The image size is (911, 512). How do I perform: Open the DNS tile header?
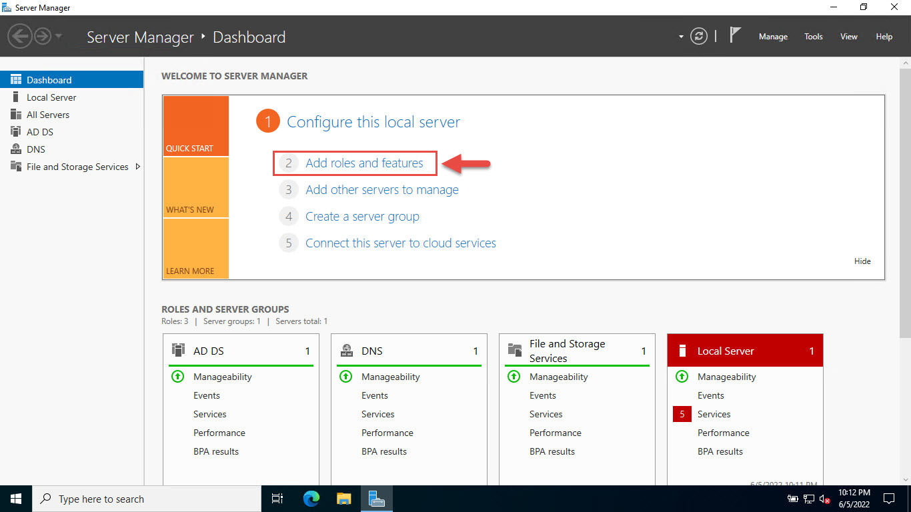click(x=409, y=351)
